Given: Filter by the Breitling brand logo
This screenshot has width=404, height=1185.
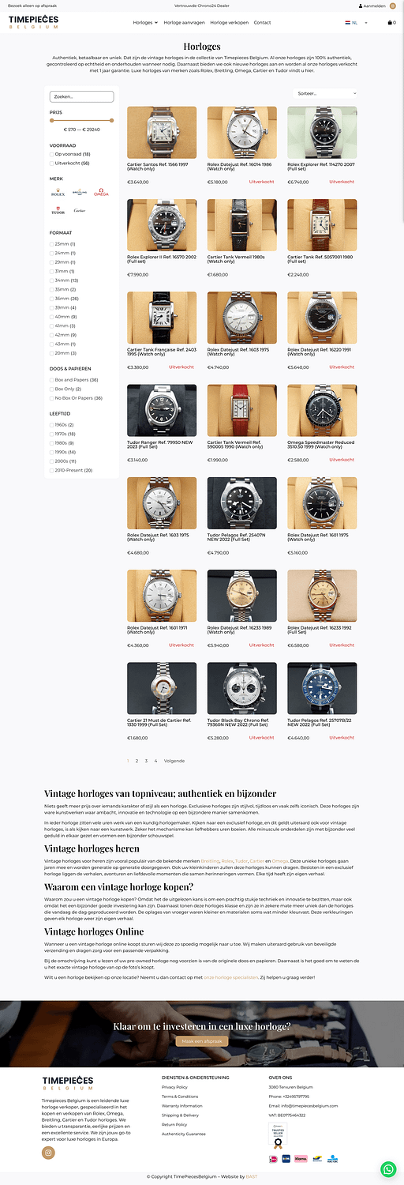Looking at the screenshot, I should click(80, 193).
